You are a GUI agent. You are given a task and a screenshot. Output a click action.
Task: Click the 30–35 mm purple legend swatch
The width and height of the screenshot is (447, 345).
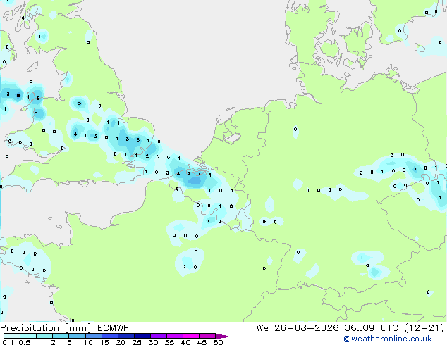(x=158, y=336)
